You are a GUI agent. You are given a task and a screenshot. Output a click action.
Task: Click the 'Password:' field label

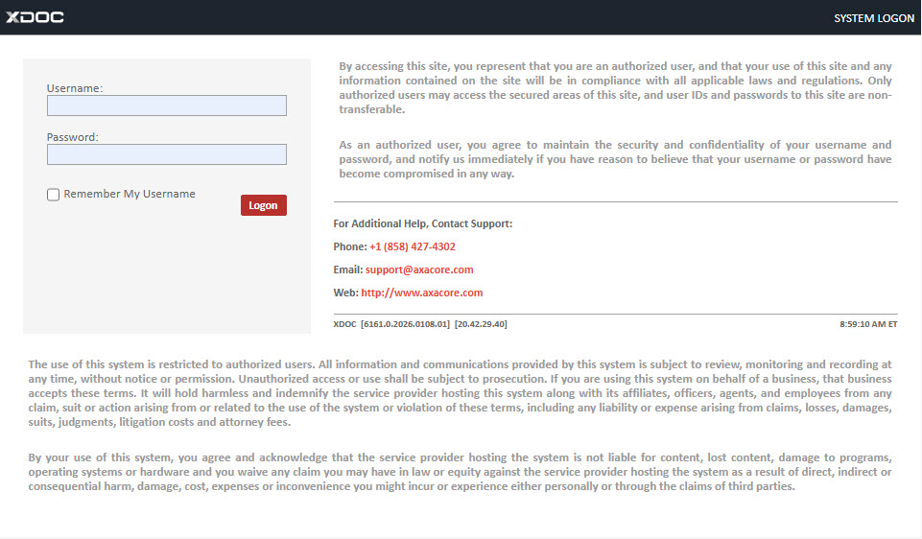[73, 137]
